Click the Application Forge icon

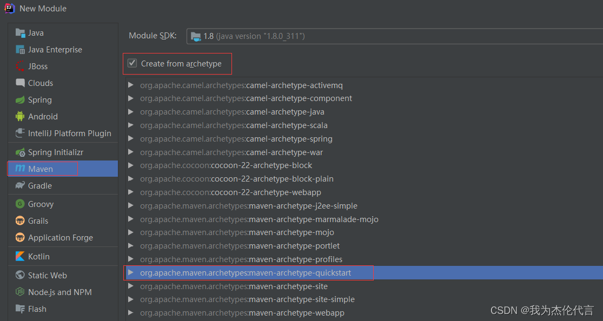[x=20, y=238]
